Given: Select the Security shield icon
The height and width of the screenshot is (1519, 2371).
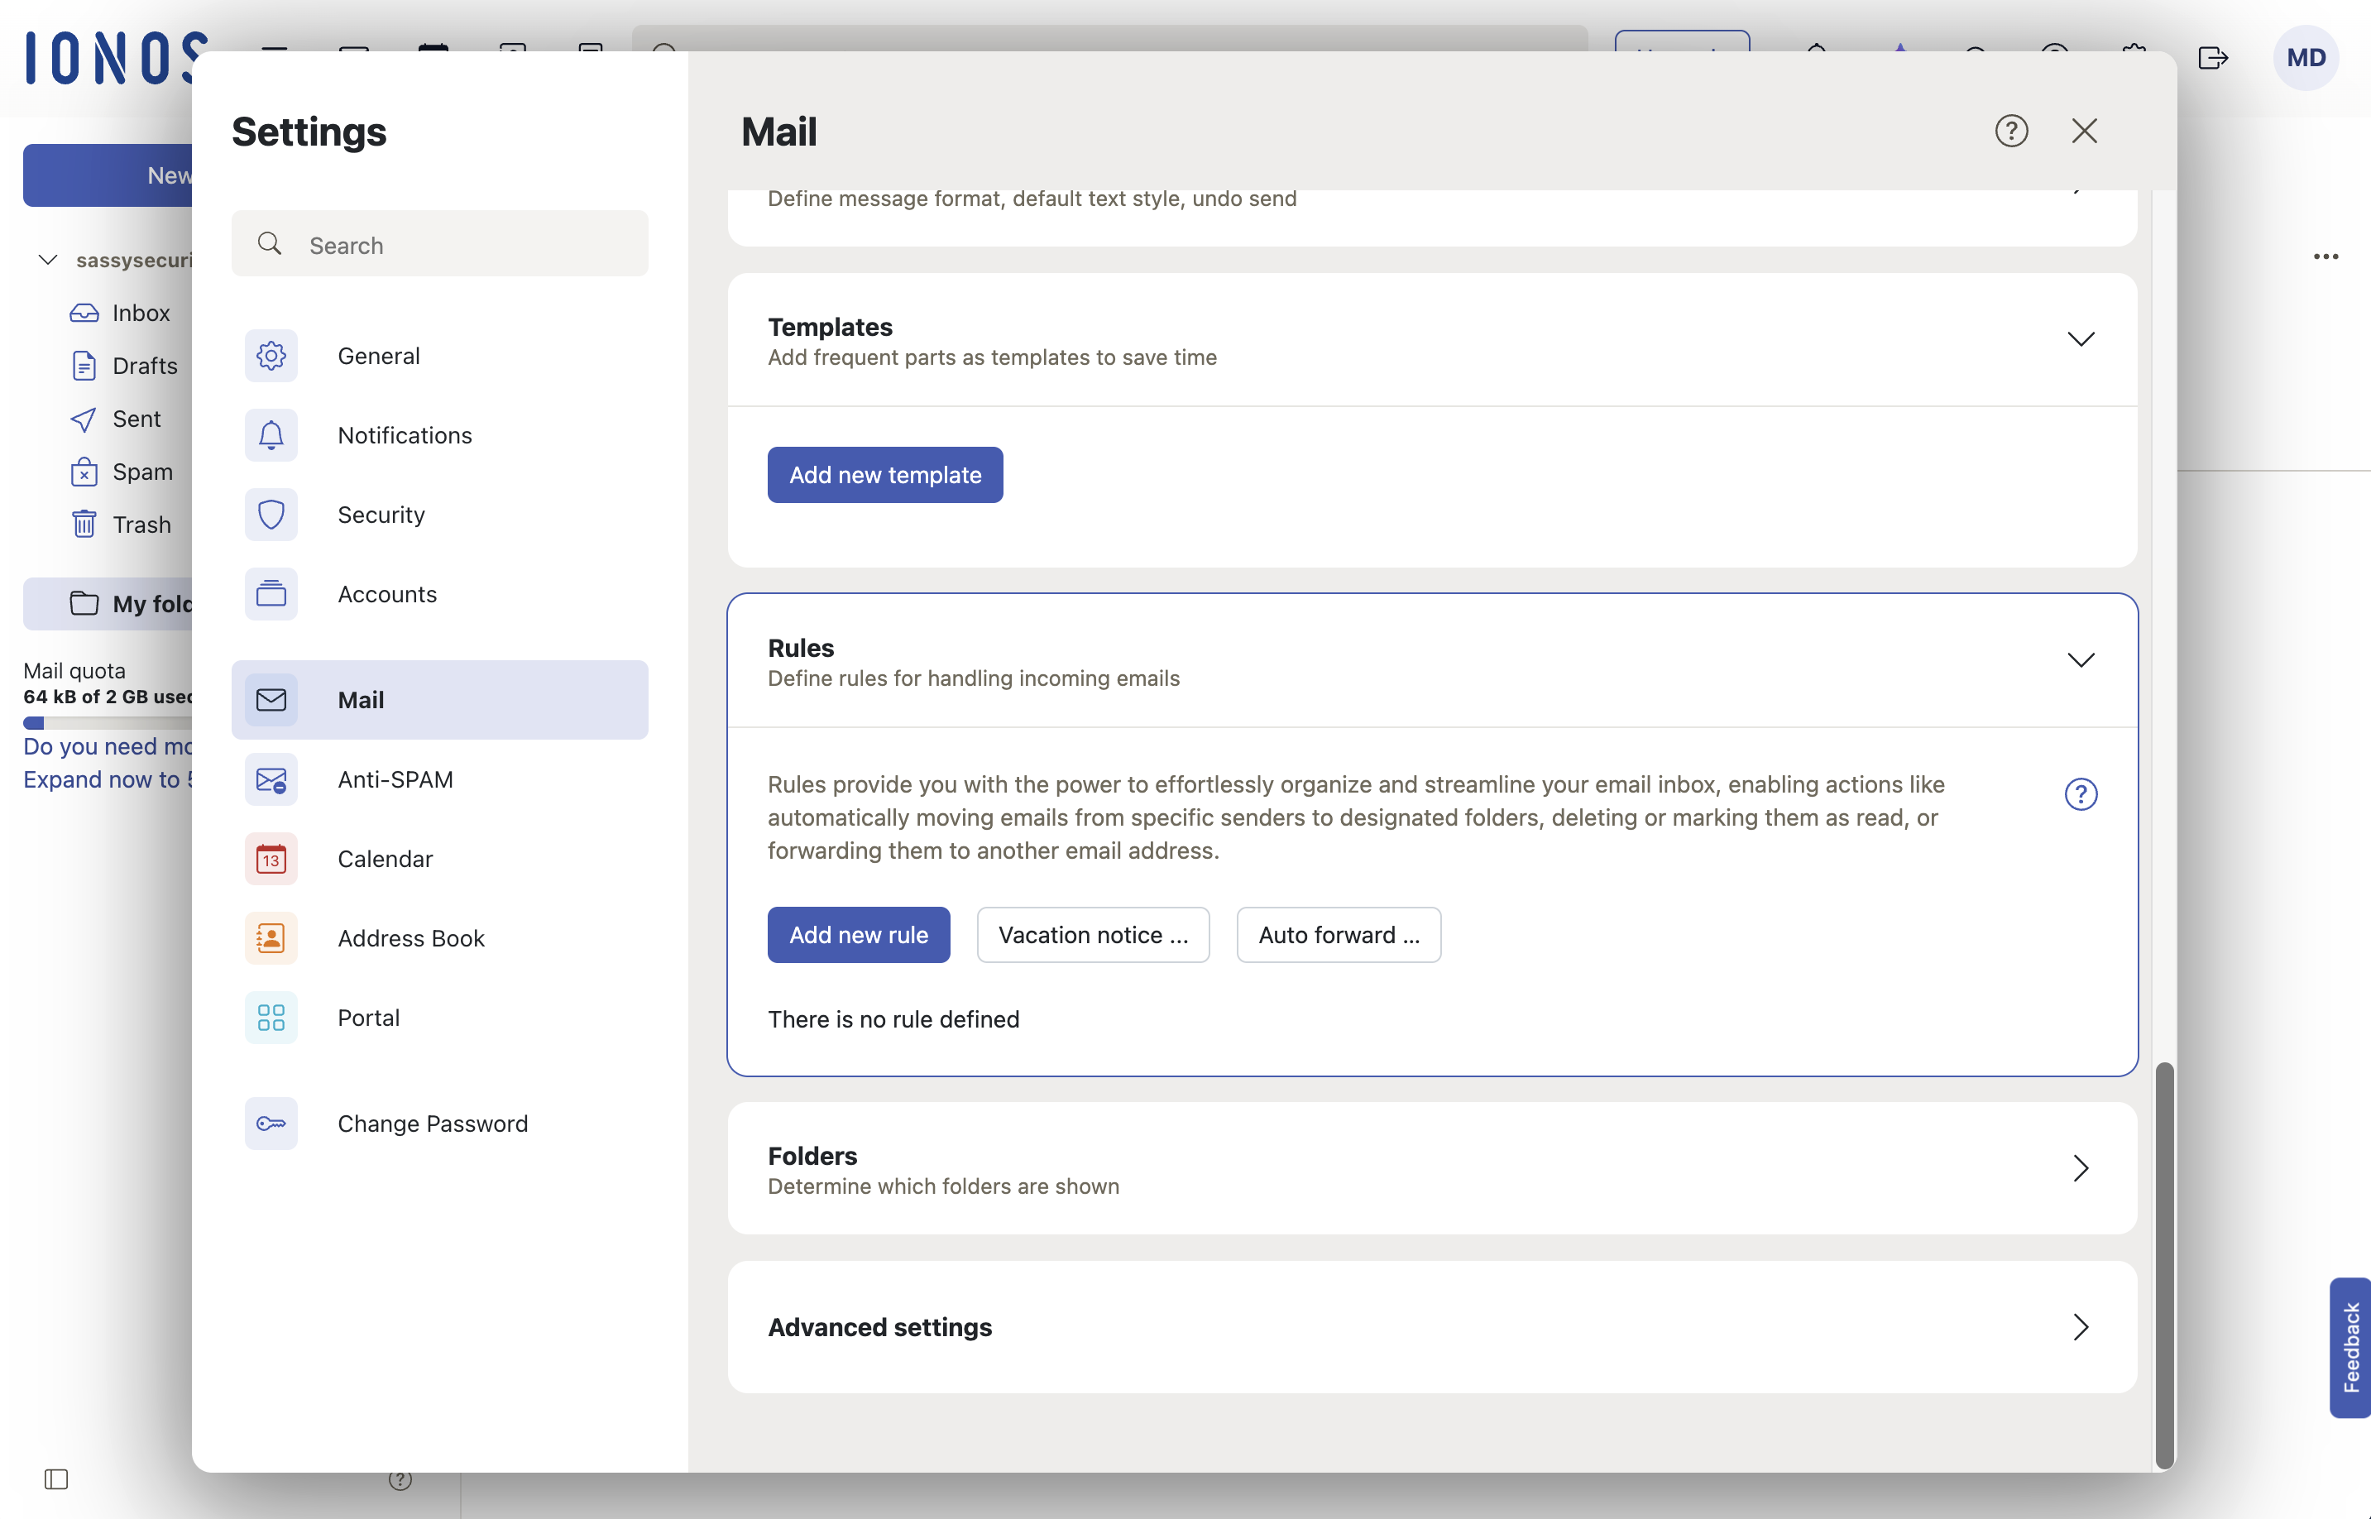Looking at the screenshot, I should 271,514.
